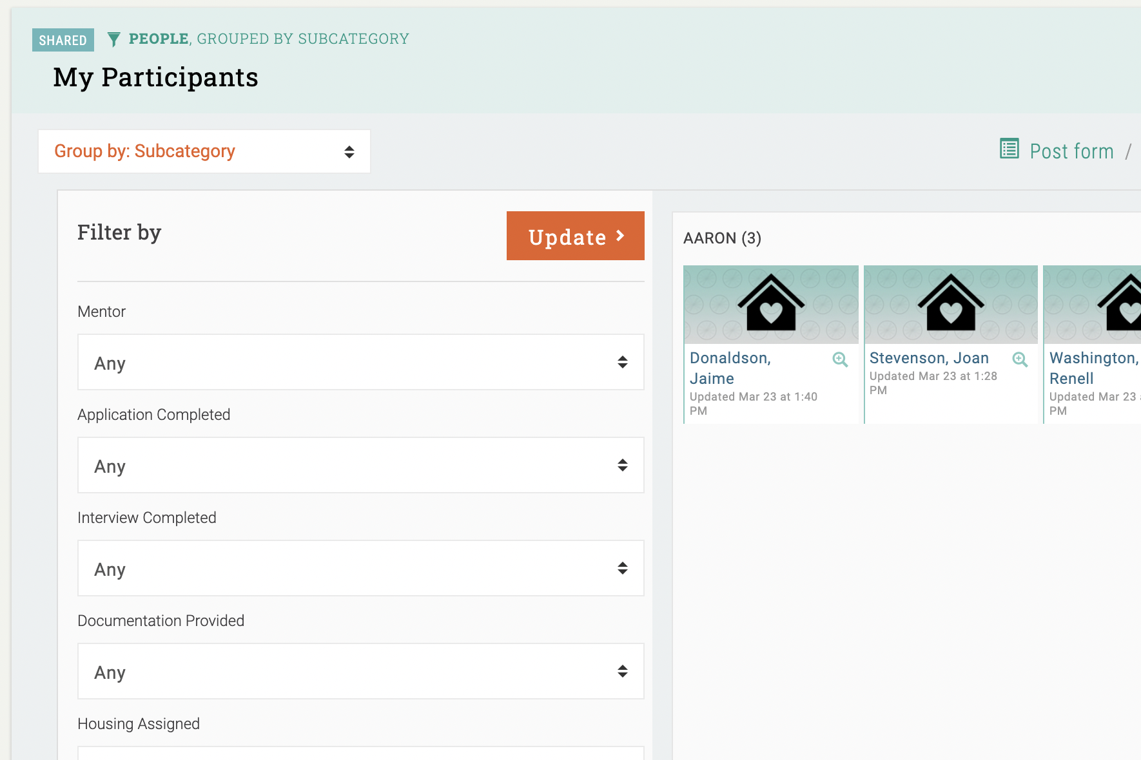Open the Documentation Provided dropdown
Viewport: 1141px width, 760px height.
coord(360,671)
